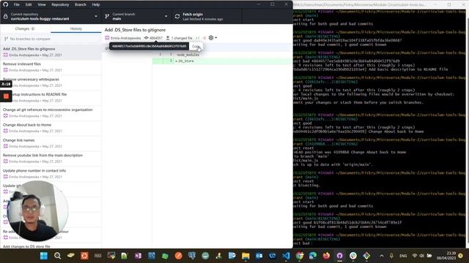469x263 pixels.
Task: Open Outlook from taskbar
Action: [259, 256]
